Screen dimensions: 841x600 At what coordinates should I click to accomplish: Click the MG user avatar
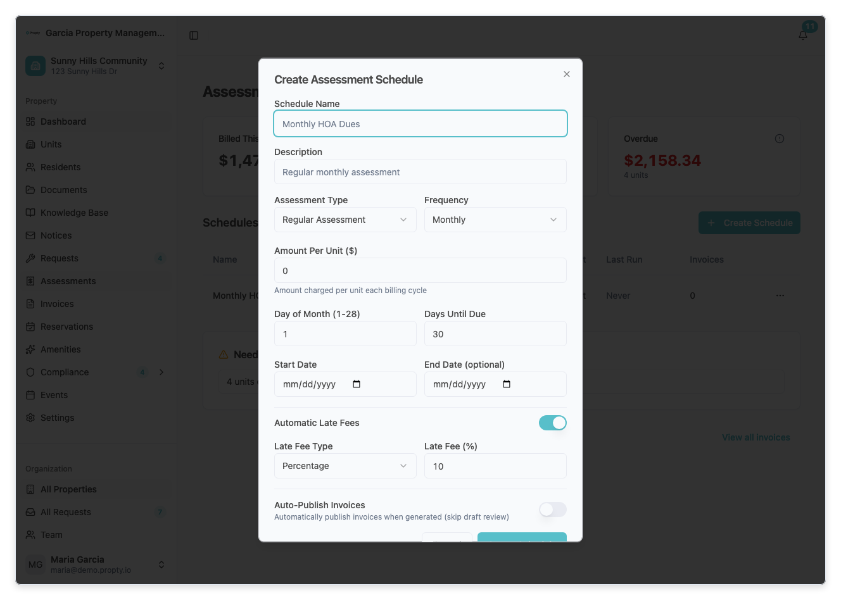35,565
